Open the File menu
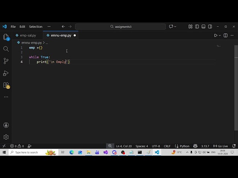The height and width of the screenshot is (178, 238). pos(13,27)
